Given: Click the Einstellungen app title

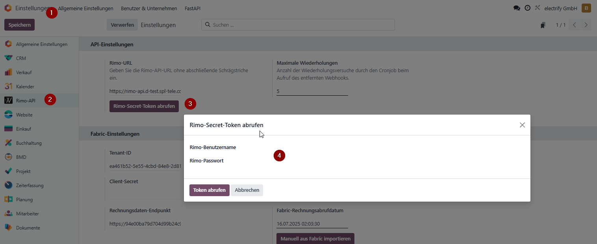Looking at the screenshot, I should tap(32, 8).
